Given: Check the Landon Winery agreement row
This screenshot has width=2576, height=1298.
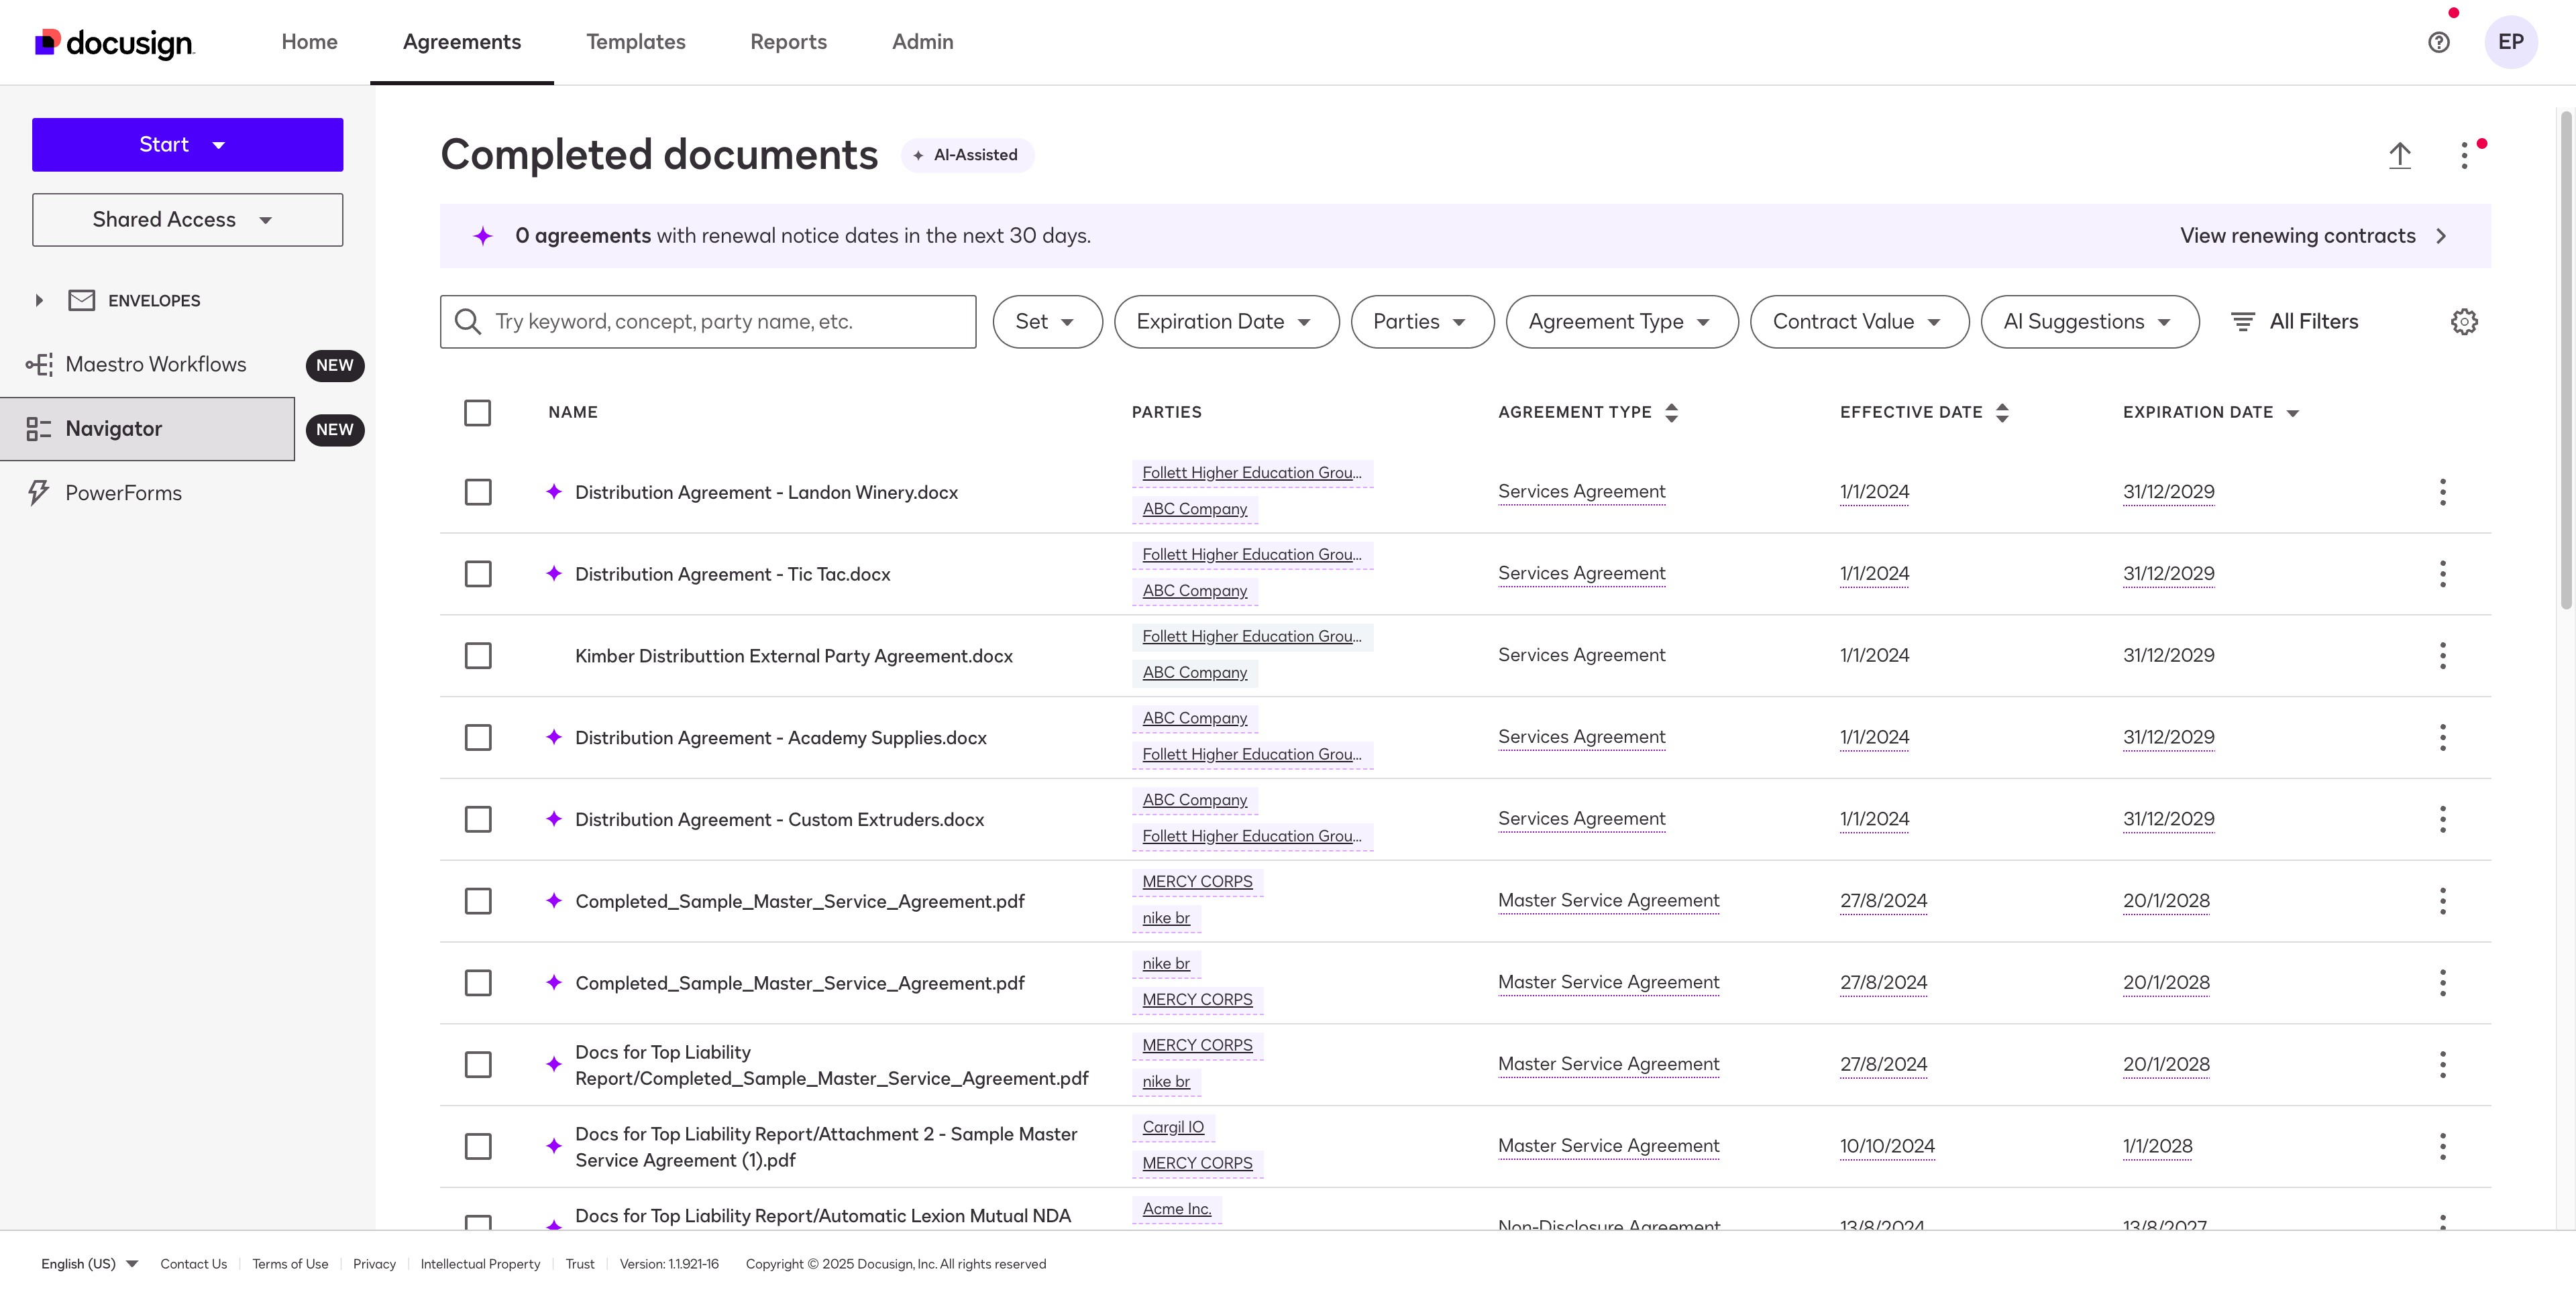Looking at the screenshot, I should point(477,491).
